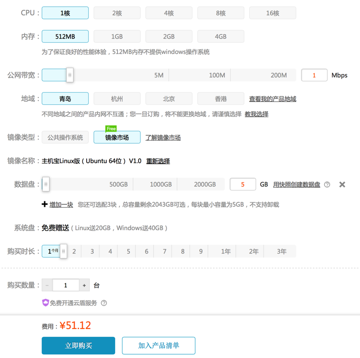
Task: Click the 立即购买 button
Action: click(78, 345)
